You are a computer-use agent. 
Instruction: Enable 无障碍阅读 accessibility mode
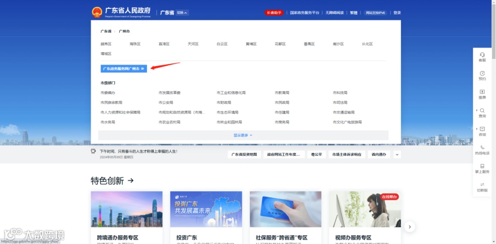tap(334, 13)
